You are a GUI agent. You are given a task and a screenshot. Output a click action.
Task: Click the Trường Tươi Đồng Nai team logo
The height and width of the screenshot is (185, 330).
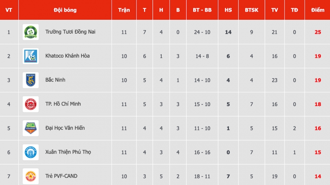30,32
